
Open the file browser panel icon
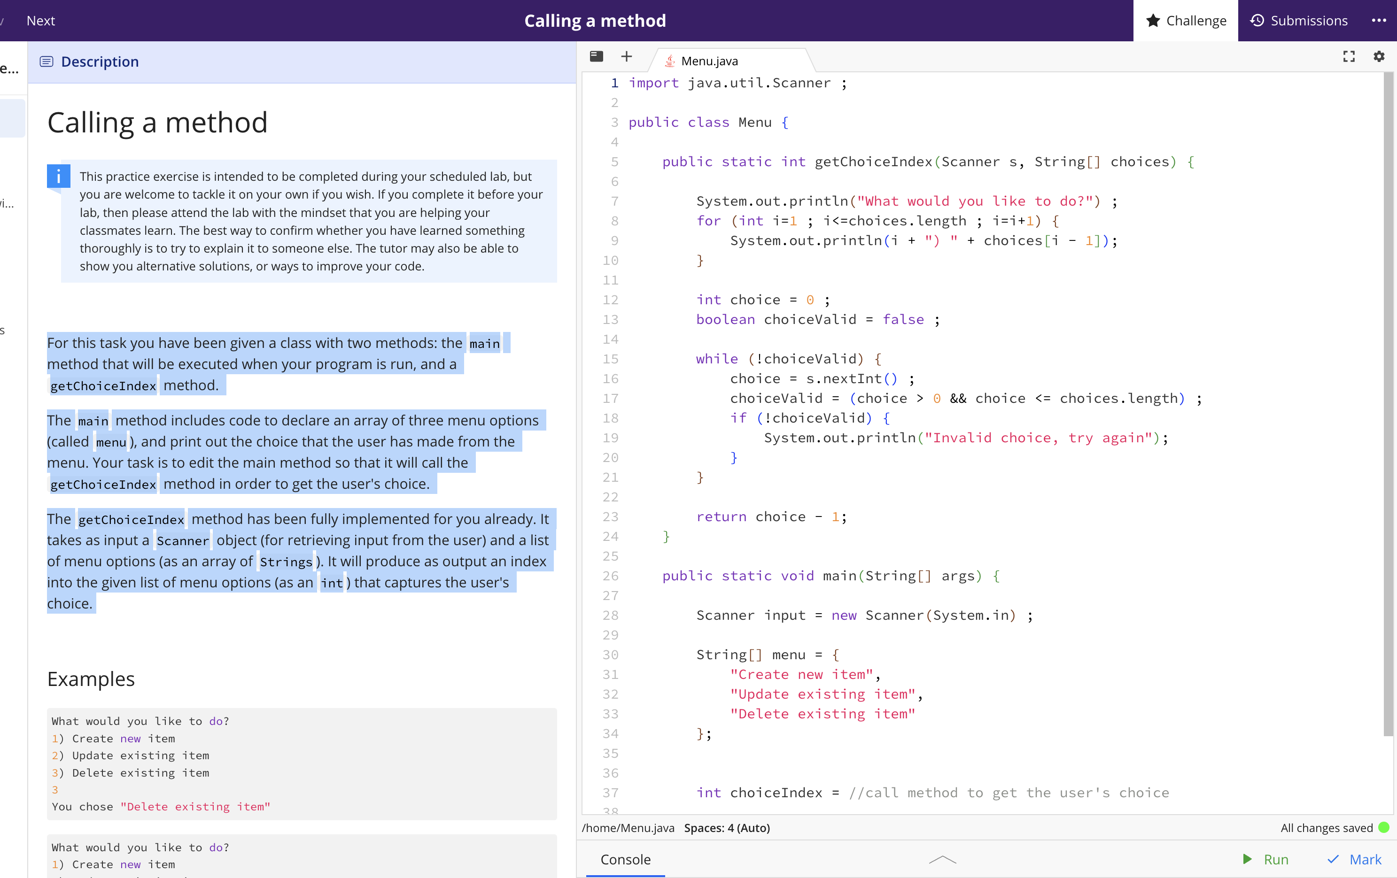click(x=596, y=56)
